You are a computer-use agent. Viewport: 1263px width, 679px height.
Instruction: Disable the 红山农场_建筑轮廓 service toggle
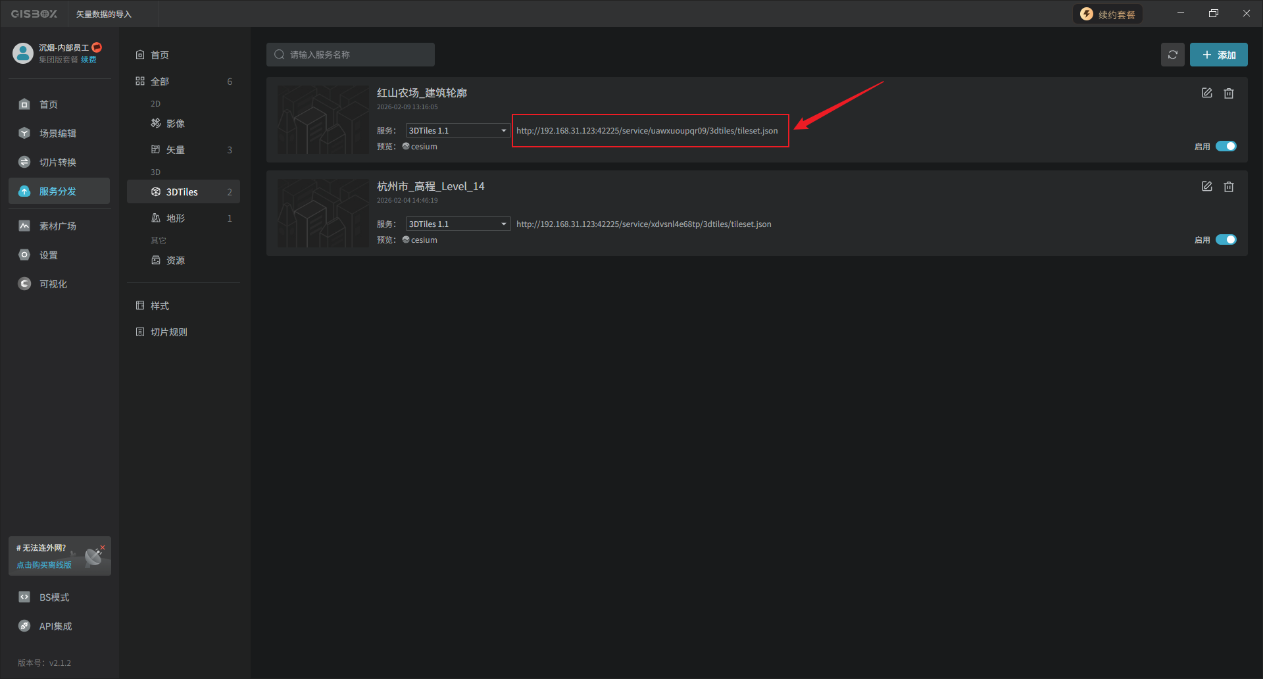point(1226,146)
